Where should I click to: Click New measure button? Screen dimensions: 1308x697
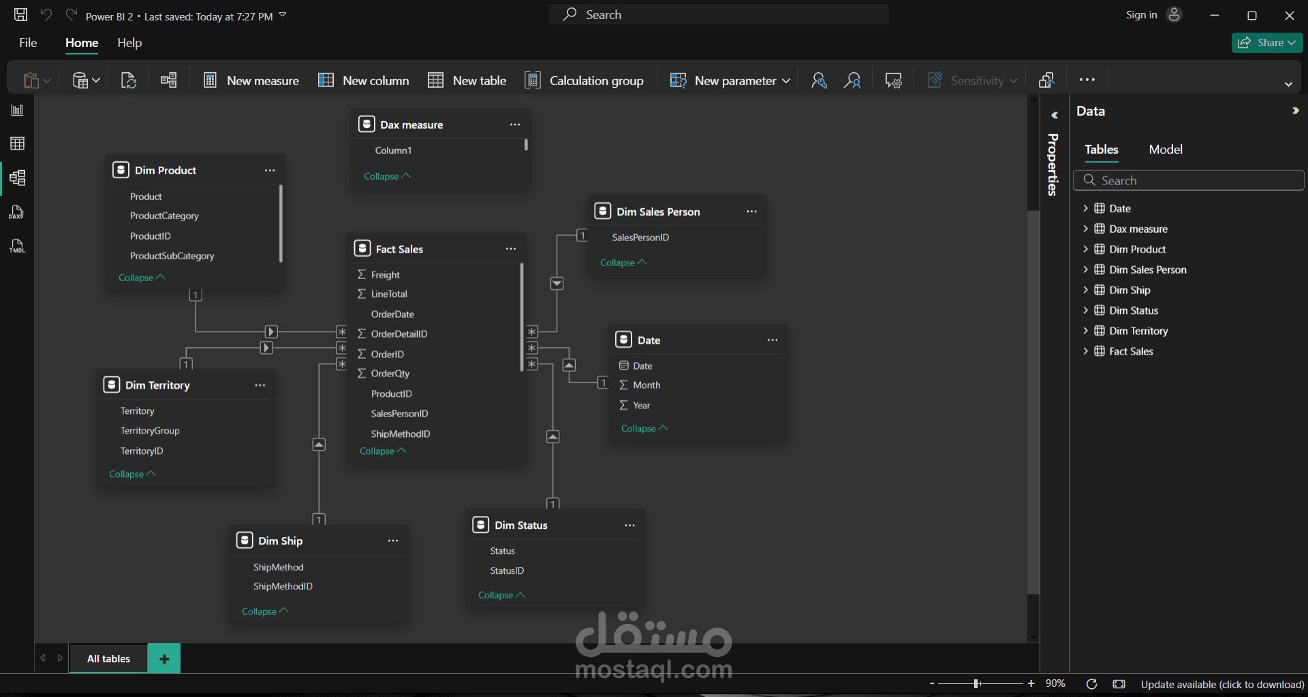251,80
